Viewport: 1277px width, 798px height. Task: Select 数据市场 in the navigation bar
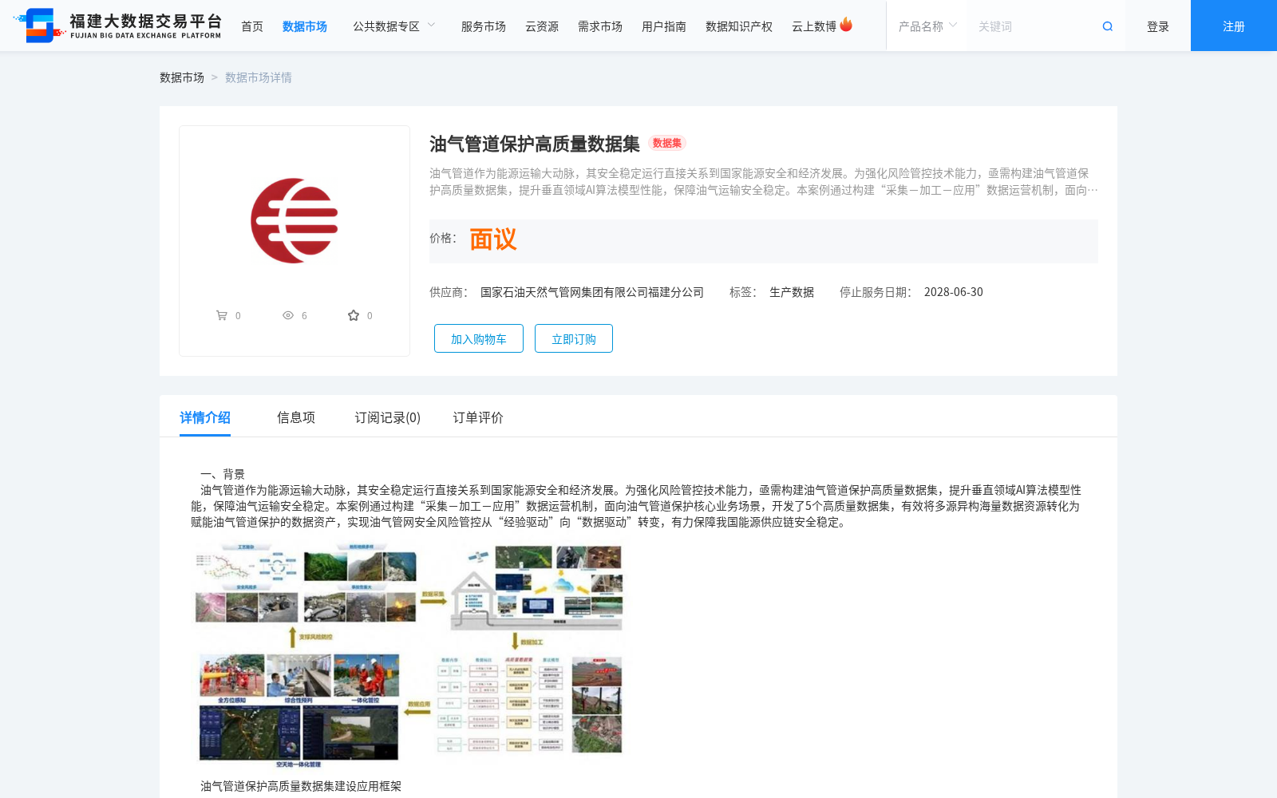click(x=305, y=26)
